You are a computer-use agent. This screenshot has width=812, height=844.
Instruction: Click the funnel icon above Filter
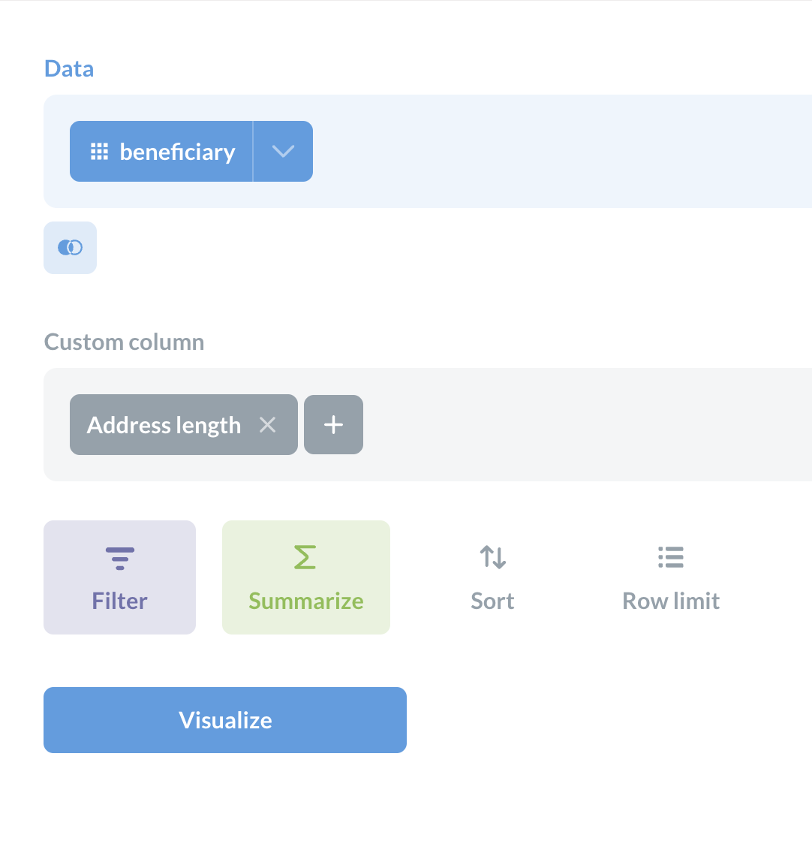coord(120,559)
